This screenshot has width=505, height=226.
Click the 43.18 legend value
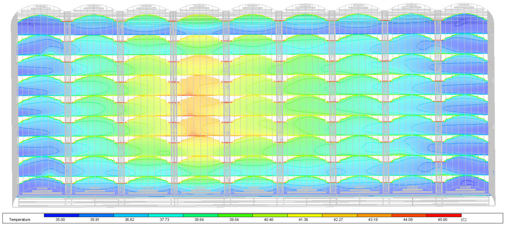373,220
